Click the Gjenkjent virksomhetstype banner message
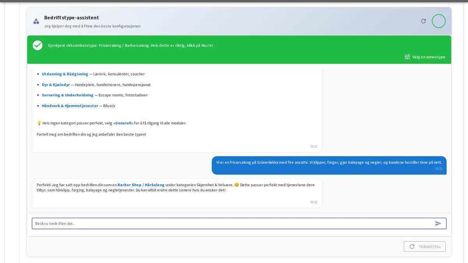Screen dimensions: 468x263 click(x=130, y=46)
